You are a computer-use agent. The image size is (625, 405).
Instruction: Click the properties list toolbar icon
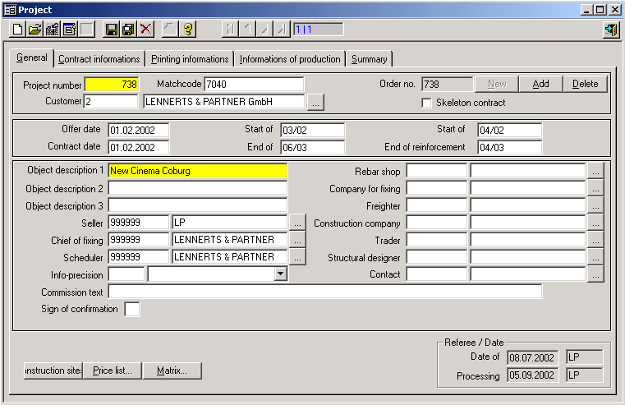[69, 30]
